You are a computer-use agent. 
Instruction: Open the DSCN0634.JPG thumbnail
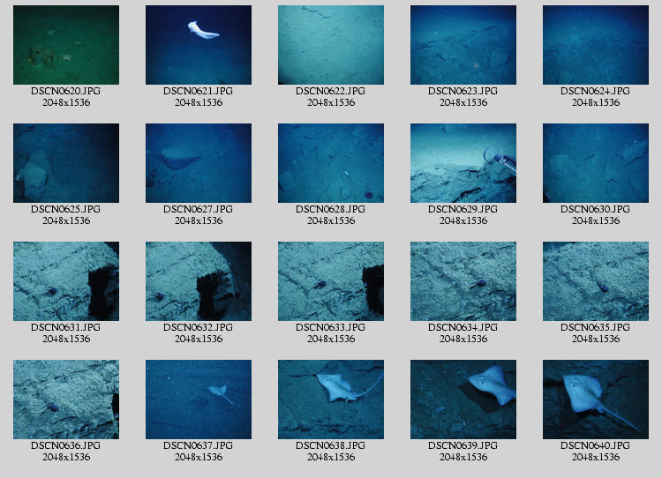pyautogui.click(x=463, y=281)
